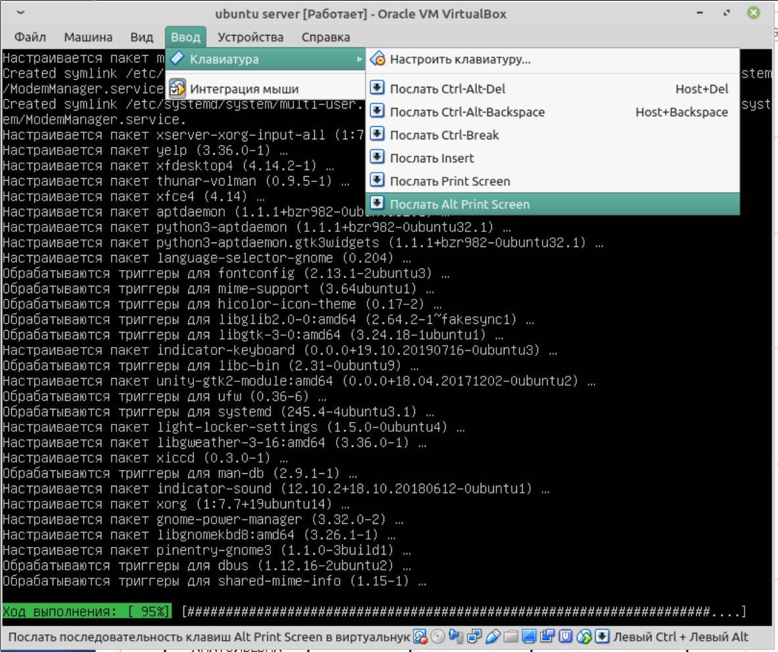The width and height of the screenshot is (778, 652).
Task: Expand the Клавиатура submenu arrow
Action: click(x=359, y=59)
